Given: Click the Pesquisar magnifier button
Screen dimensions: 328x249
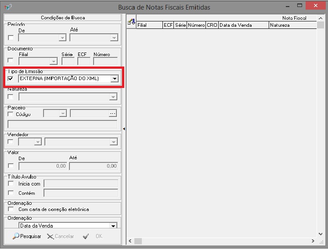Looking at the screenshot, I should coord(27,236).
